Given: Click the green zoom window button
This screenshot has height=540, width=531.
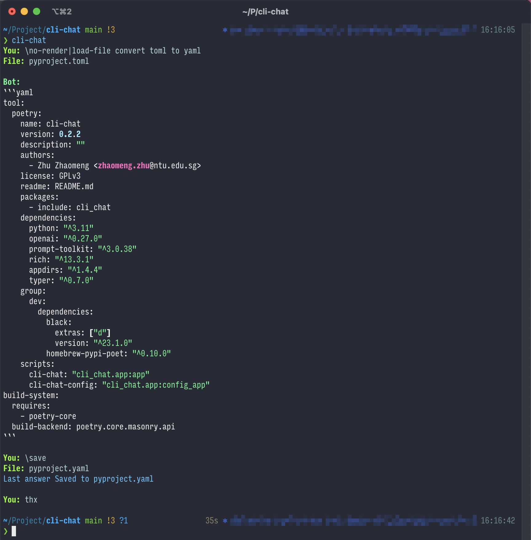Looking at the screenshot, I should (37, 11).
